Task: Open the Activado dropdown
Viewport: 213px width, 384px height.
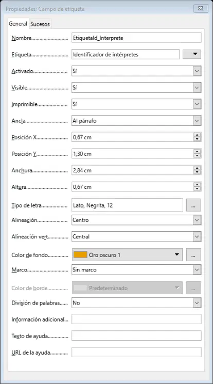Action: (197, 71)
